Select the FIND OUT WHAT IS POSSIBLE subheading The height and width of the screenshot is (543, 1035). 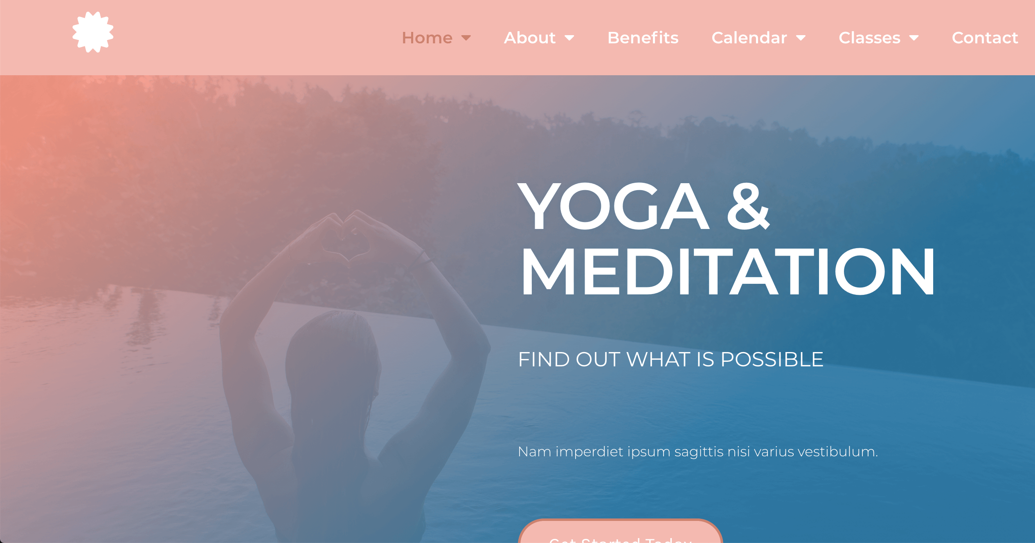click(670, 359)
